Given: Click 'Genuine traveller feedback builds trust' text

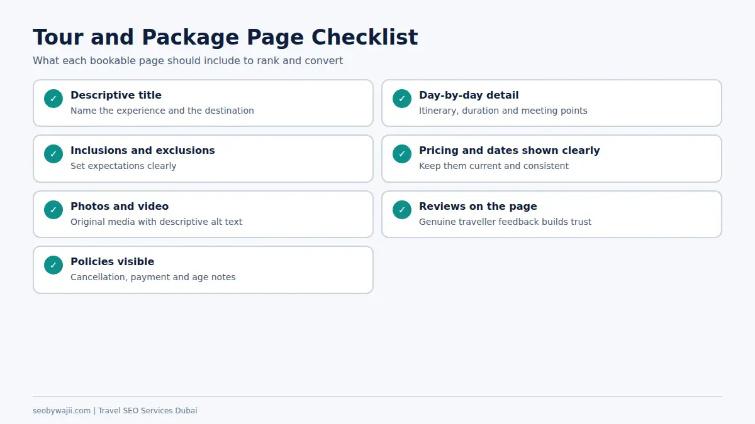Looking at the screenshot, I should (505, 222).
